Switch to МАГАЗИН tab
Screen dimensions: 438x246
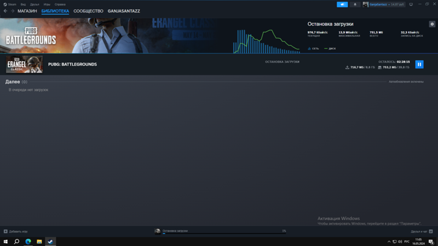point(27,11)
